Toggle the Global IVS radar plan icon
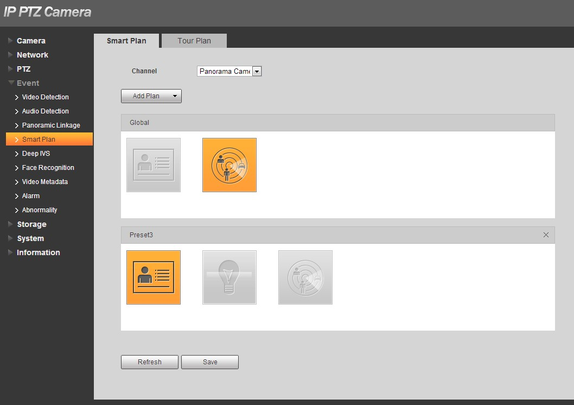Screen dimensions: 574x405 point(229,165)
